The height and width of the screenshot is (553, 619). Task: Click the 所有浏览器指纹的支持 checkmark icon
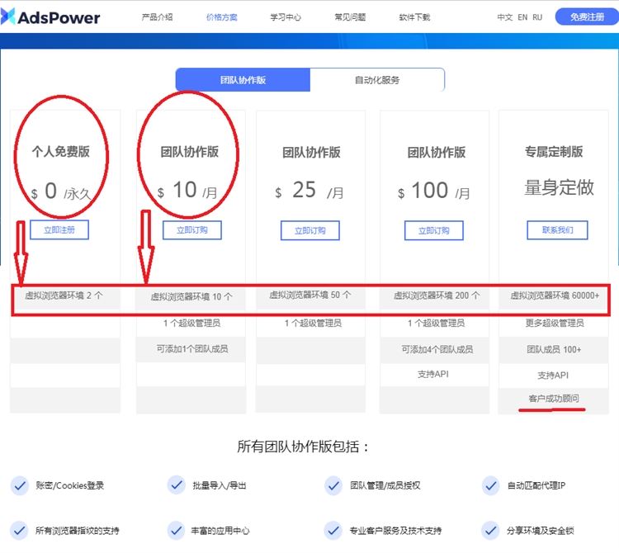(19, 531)
